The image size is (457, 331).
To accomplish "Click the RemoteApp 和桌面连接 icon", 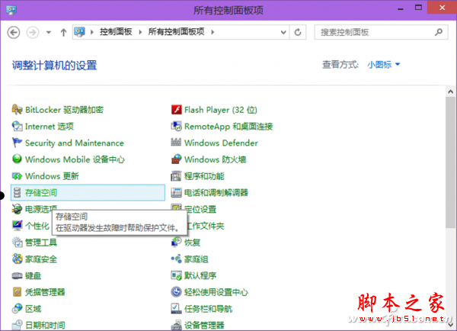I will (x=177, y=127).
